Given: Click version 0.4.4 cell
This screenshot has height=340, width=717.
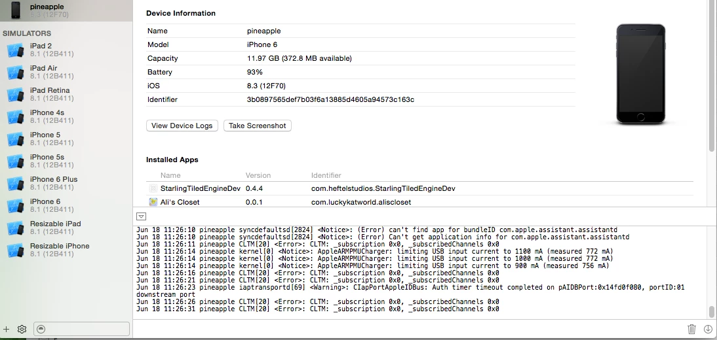Looking at the screenshot, I should pos(254,188).
